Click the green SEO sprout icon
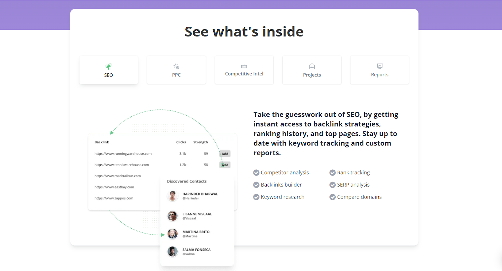 (109, 66)
